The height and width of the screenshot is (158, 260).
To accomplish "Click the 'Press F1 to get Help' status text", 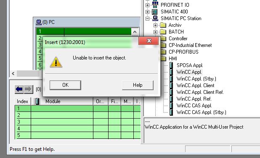I will click(32, 149).
